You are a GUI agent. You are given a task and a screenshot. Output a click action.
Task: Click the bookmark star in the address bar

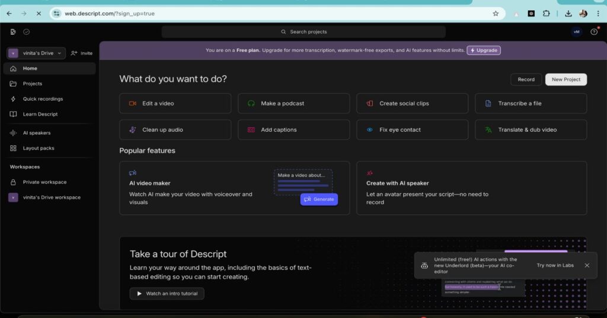pyautogui.click(x=496, y=14)
